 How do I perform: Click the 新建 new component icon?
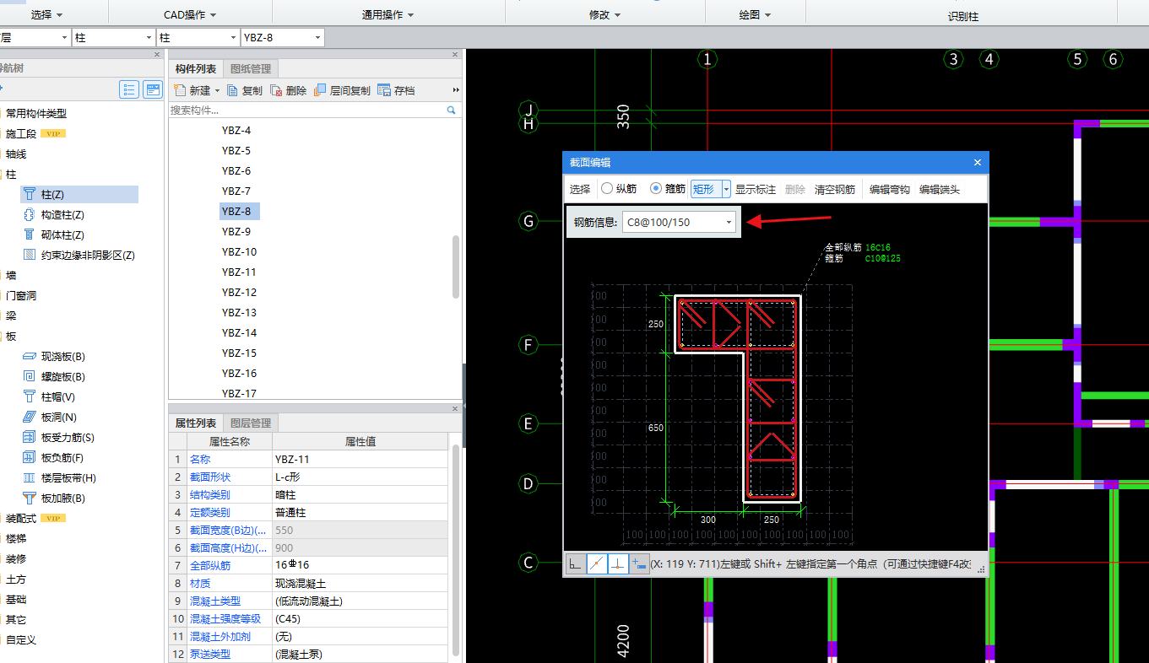pos(179,90)
